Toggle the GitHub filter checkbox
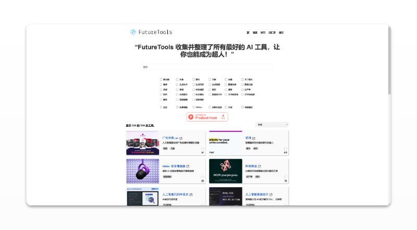Viewport: 417px width, 230px height. tap(193, 107)
